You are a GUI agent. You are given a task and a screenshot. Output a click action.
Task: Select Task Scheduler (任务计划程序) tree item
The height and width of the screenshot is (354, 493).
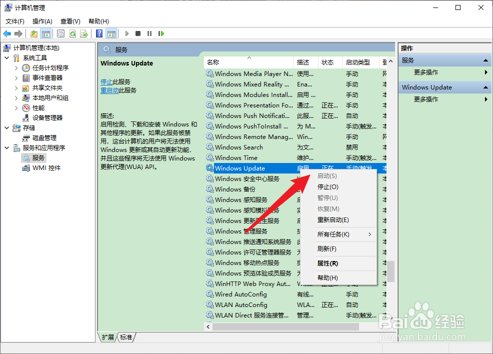[x=50, y=68]
